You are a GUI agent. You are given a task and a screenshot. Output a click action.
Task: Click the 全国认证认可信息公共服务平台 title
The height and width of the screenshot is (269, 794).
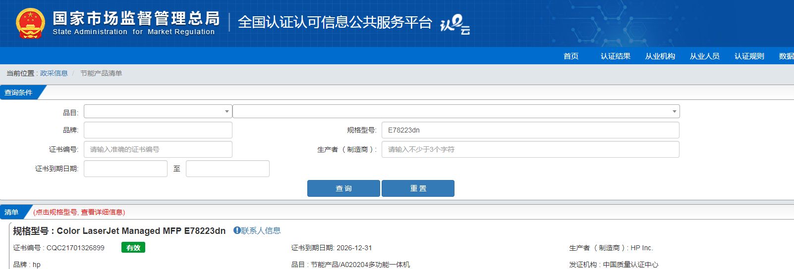[335, 22]
